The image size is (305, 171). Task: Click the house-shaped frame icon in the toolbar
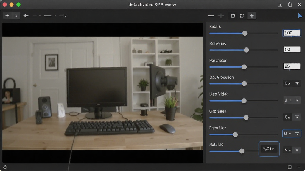(x=233, y=16)
